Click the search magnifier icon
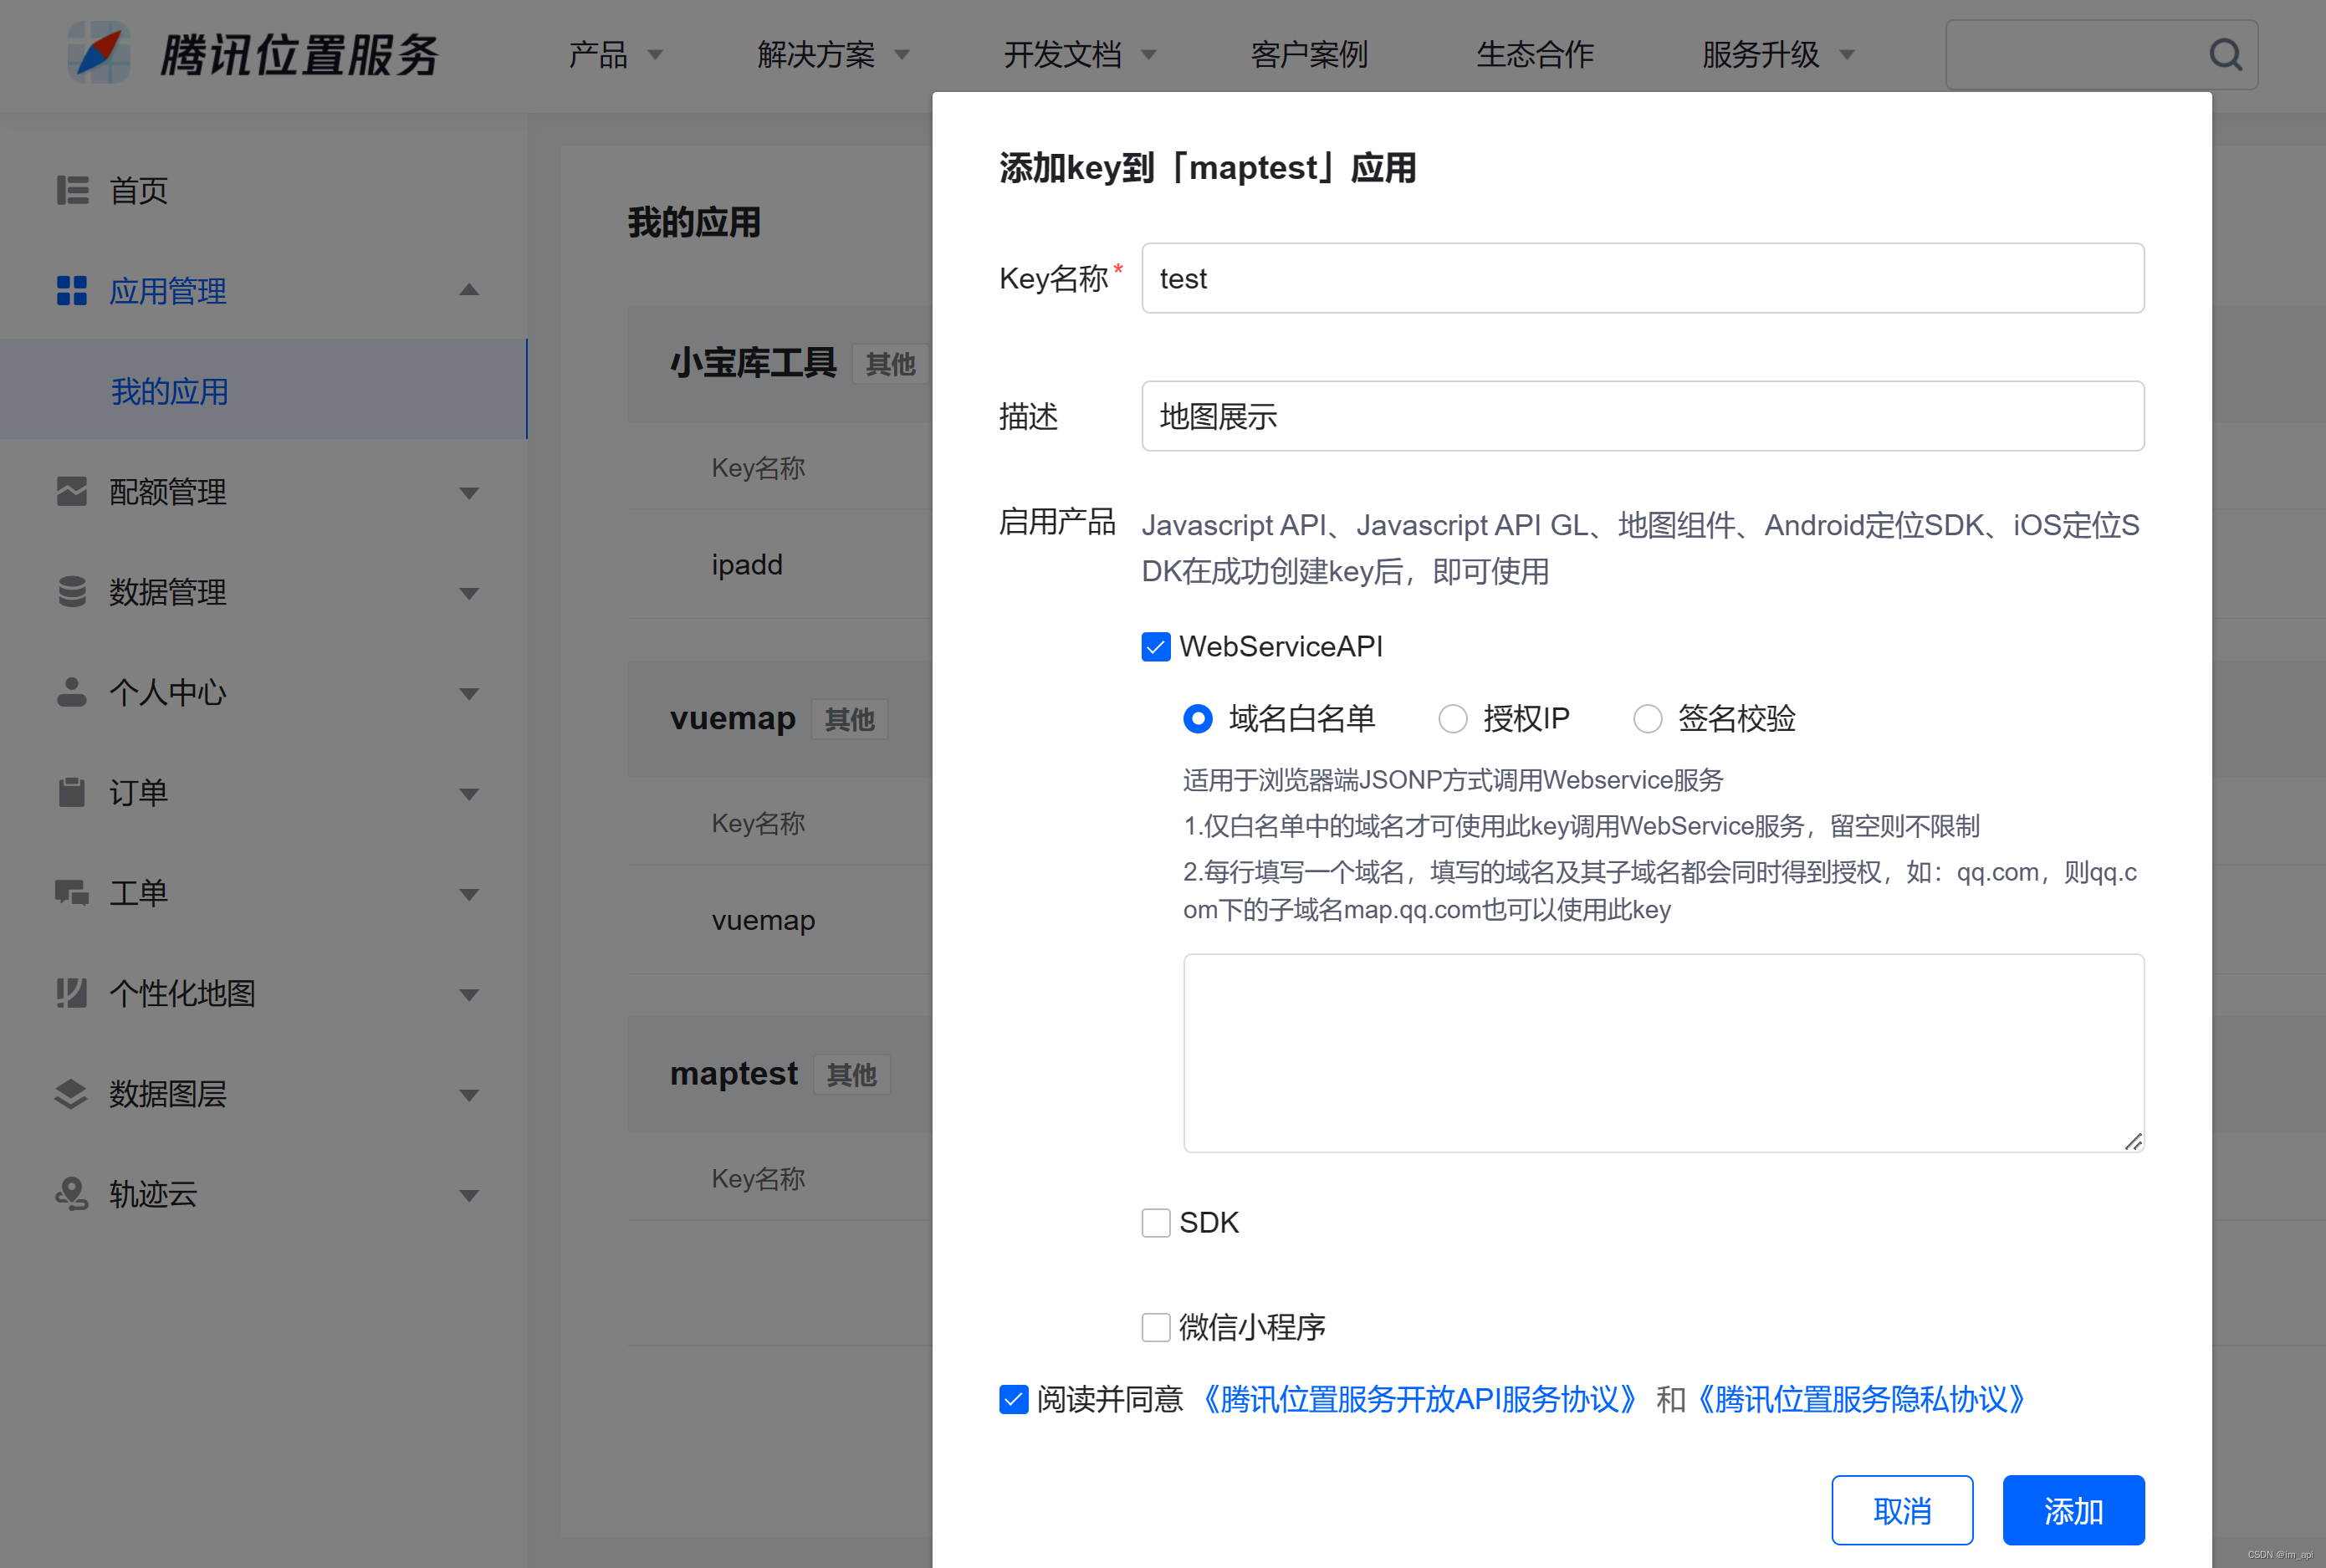This screenshot has height=1568, width=2326. [2224, 55]
